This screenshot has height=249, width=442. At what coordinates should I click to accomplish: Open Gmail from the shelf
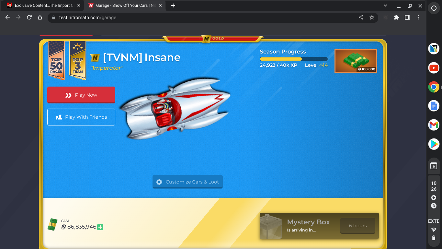[x=434, y=125]
